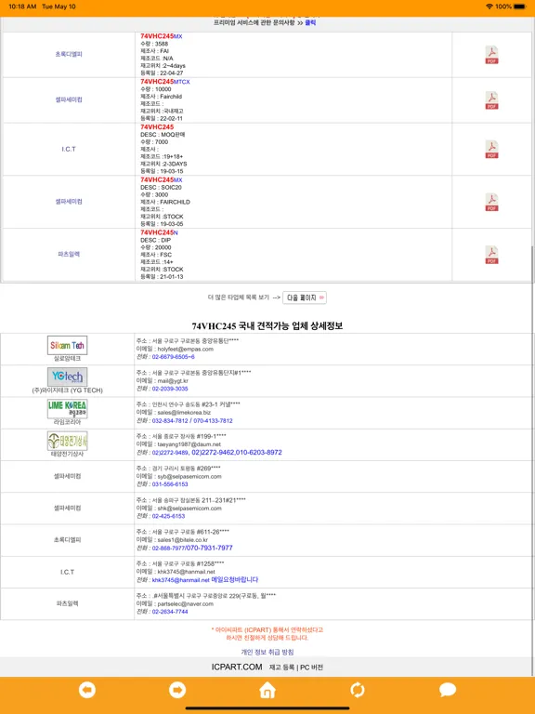Open the LIME KOREA logo
The height and width of the screenshot is (714, 535).
pos(67,408)
